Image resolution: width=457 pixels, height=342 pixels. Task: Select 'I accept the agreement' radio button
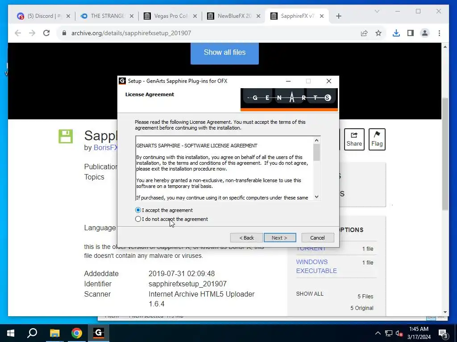138,210
